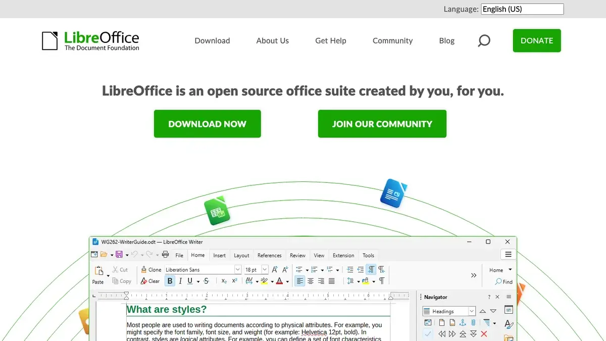Viewport: 606px width, 341px height.
Task: Click the sidebar Properties panel icon
Action: [509, 310]
